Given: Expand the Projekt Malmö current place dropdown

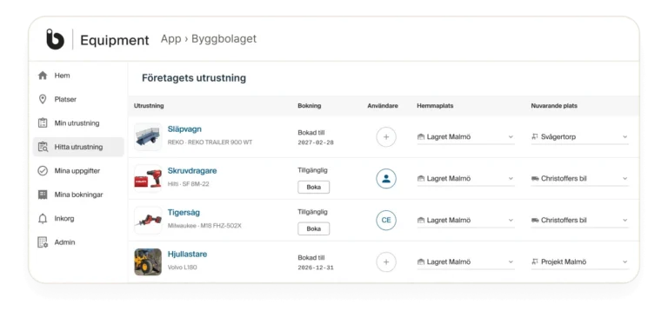Looking at the screenshot, I should (x=580, y=262).
